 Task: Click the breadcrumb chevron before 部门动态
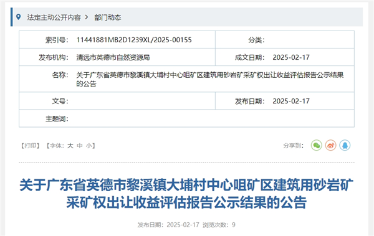pos(87,17)
